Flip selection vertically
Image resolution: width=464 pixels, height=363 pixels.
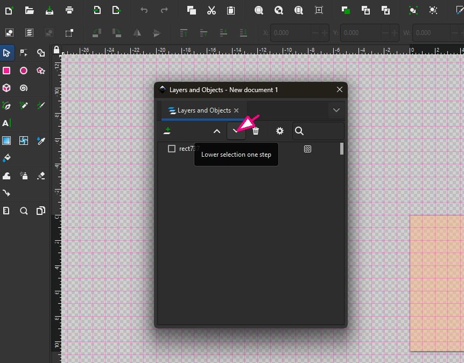tap(157, 32)
